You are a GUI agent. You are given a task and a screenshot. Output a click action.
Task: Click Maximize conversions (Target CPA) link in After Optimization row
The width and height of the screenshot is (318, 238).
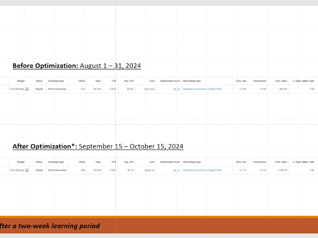(202, 170)
